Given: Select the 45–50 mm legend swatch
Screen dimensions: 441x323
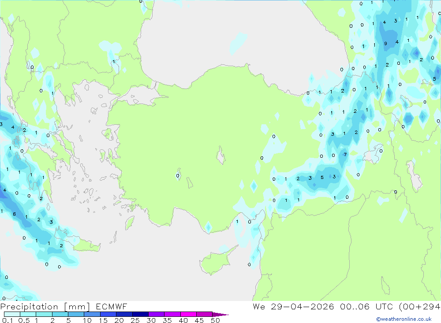Looking at the screenshot, I should [x=205, y=314].
